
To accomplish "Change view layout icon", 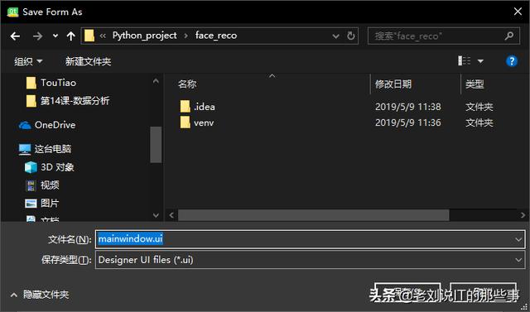I will (x=464, y=61).
